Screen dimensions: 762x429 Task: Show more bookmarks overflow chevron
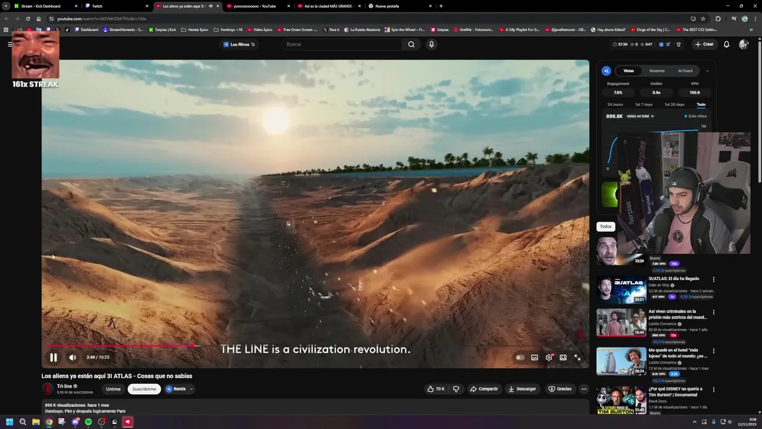click(x=751, y=29)
